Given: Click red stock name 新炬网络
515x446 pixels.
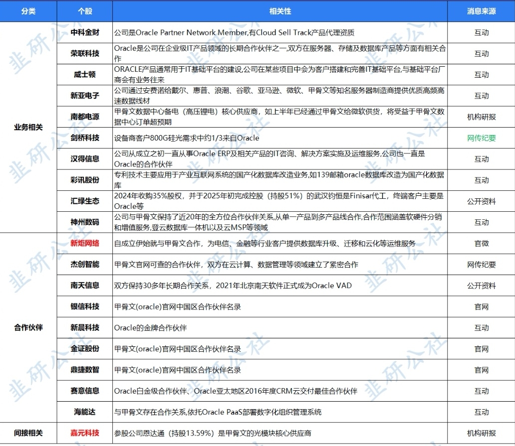Looking at the screenshot, I should point(85,243).
